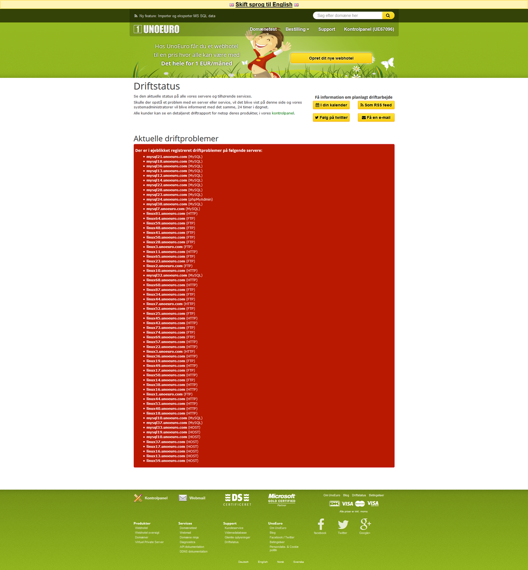The image size is (528, 570).
Task: Select linux64.unoeuro.com (FTP) entry
Action: coord(171,218)
